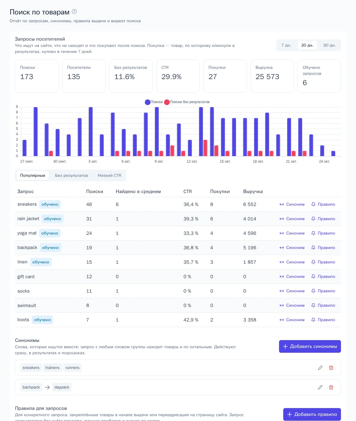This screenshot has height=421, width=356.
Task: Click the Выручка stat card showing 25 573
Action: pyautogui.click(x=272, y=76)
